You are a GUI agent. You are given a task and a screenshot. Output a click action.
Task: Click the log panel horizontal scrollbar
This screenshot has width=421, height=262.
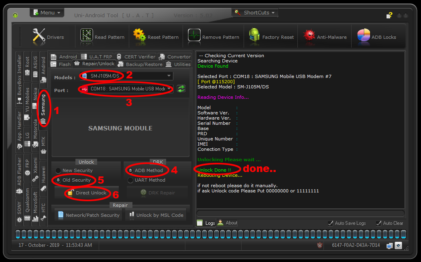pyautogui.click(x=301, y=213)
